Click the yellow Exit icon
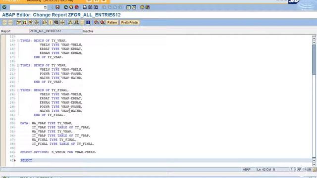This screenshot has width=317, height=178. click(x=71, y=7)
